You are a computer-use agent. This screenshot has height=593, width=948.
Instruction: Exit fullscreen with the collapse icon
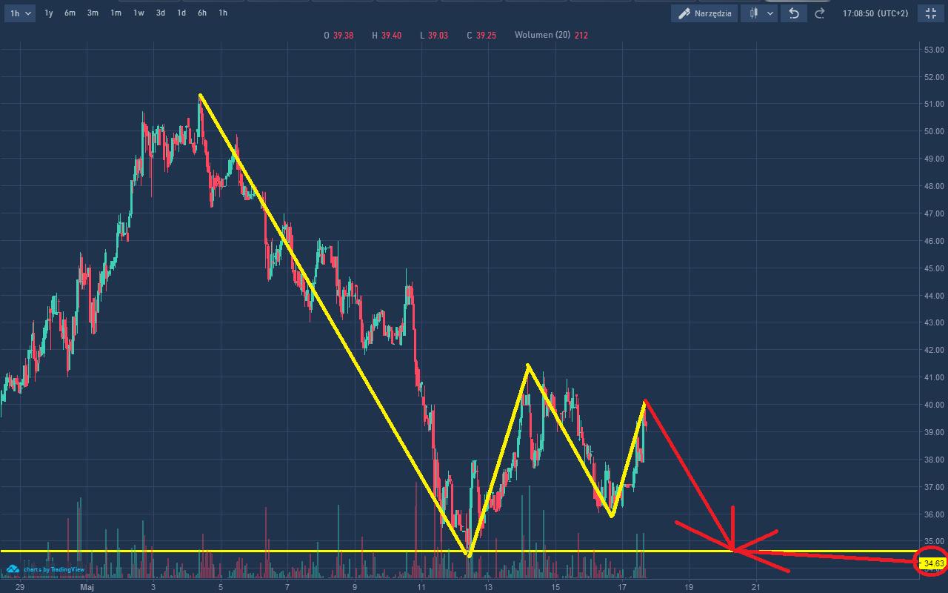(931, 13)
